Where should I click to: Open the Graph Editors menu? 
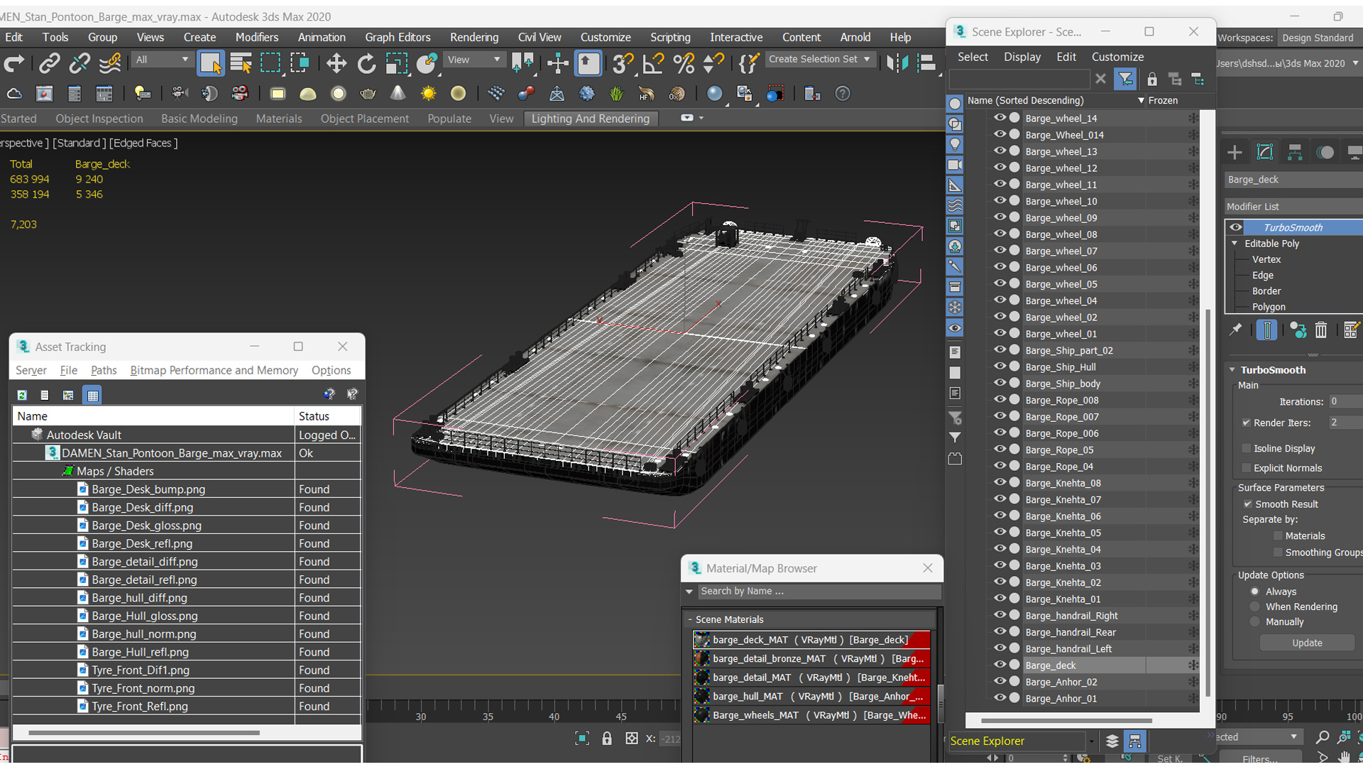tap(398, 38)
